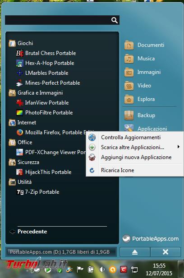This screenshot has width=184, height=278.
Task: Open the Musica folder
Action: 139,59
